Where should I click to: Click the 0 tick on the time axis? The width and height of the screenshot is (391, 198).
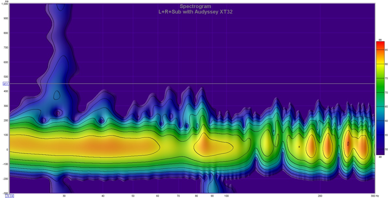[7, 150]
